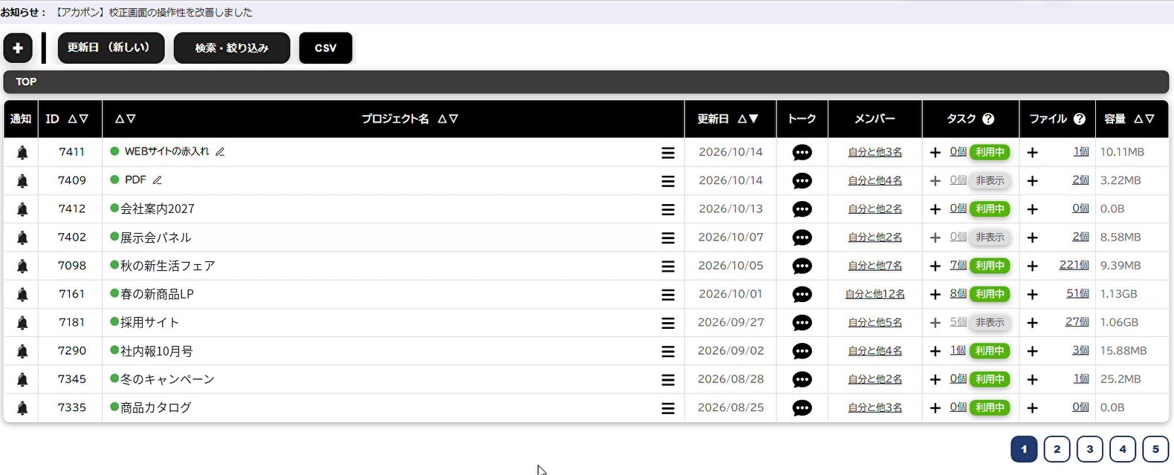Screen dimensions: 1174x475
Task: Open talk chat for 社内報10月号
Action: [802, 351]
